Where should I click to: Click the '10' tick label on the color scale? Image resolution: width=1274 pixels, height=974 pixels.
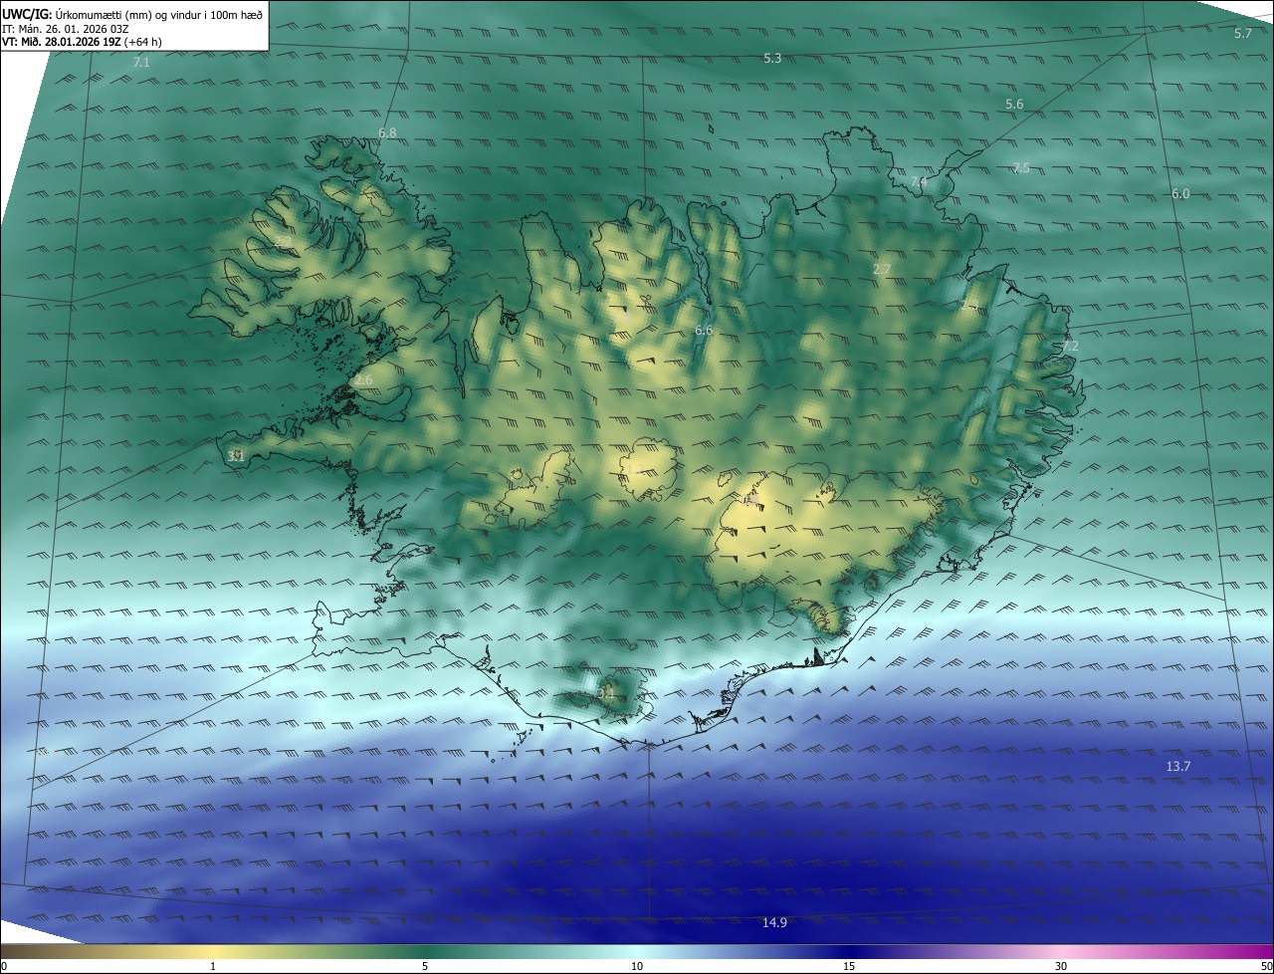tap(637, 966)
